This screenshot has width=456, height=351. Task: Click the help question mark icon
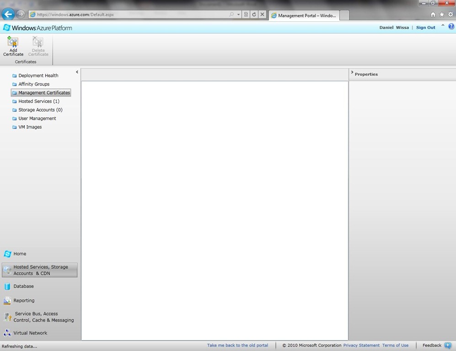pos(451,27)
